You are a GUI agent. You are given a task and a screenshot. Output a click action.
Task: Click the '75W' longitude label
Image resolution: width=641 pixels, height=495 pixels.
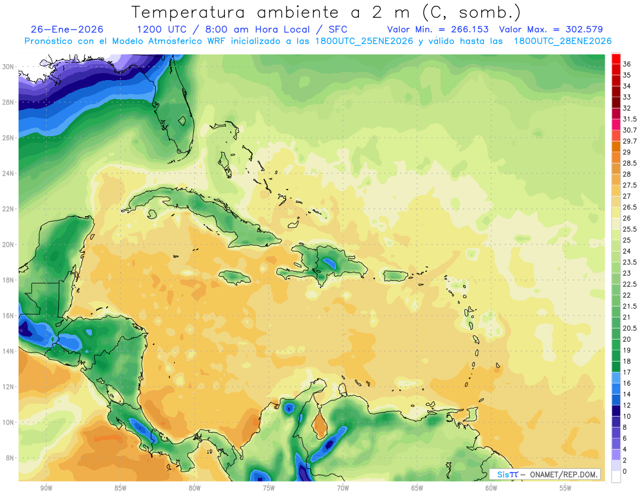[x=269, y=488]
